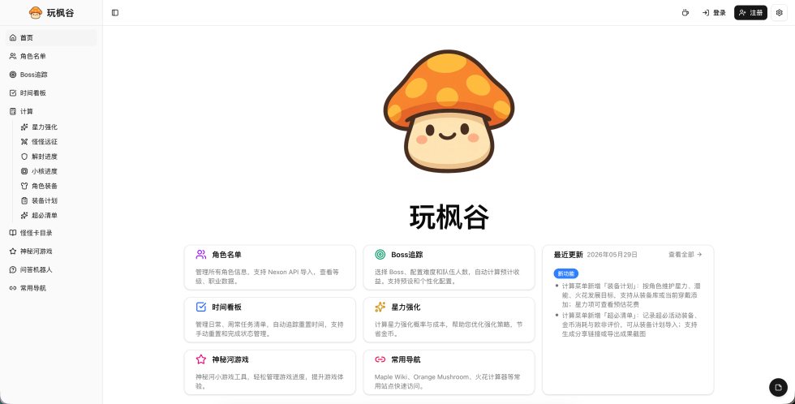The width and height of the screenshot is (795, 404).
Task: Open 装备计划 sidebar sub-item
Action: coord(57,200)
